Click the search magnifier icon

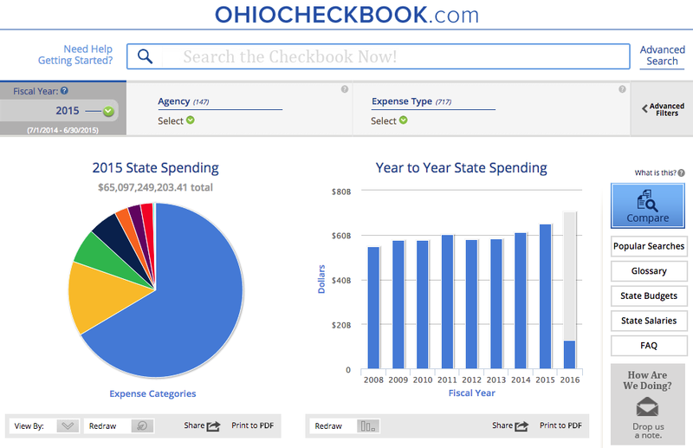[x=146, y=56]
